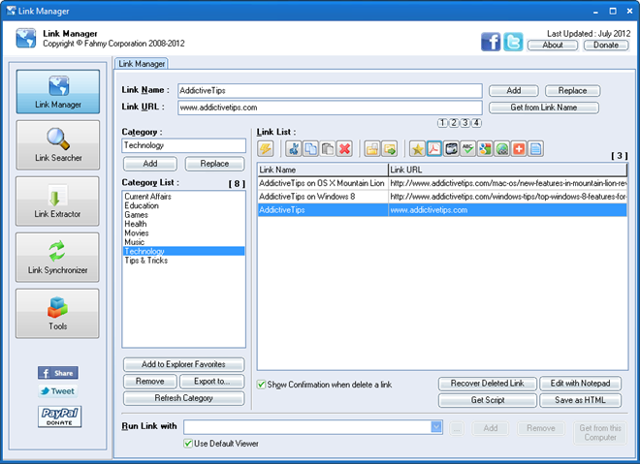Click the Get Script button
Screen dimensions: 640x464
[x=488, y=400]
